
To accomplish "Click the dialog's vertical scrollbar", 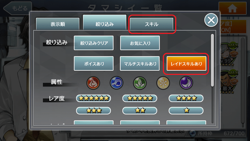I will pos(212,78).
